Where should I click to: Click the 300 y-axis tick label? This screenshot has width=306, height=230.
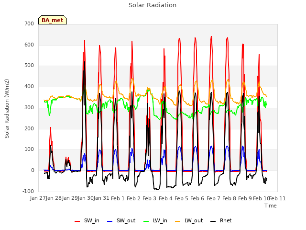29,107
